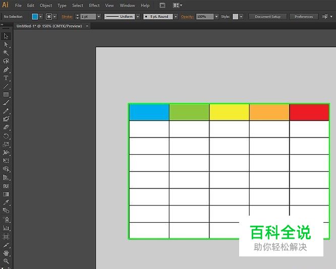Open the Type menu
Image resolution: width=336 pixels, height=269 pixels.
pyautogui.click(x=62, y=6)
